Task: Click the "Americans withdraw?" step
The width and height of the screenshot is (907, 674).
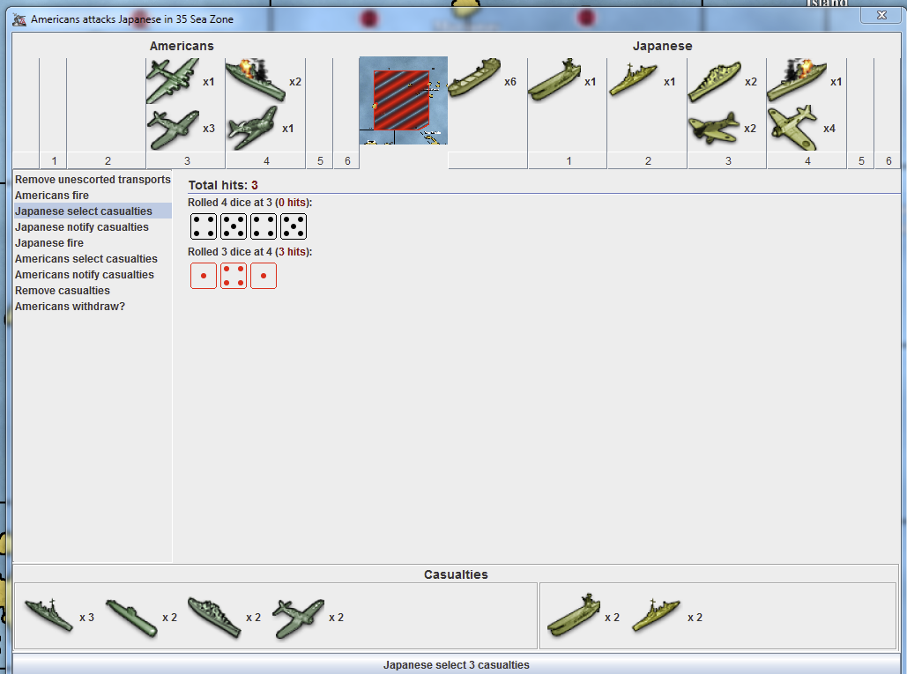Action: [70, 307]
